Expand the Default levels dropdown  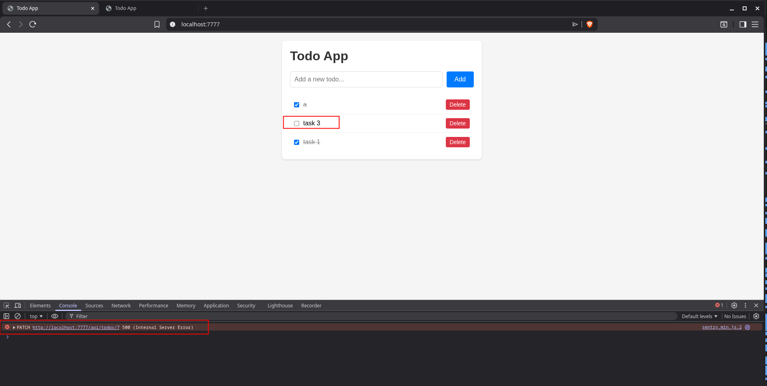[x=699, y=316]
